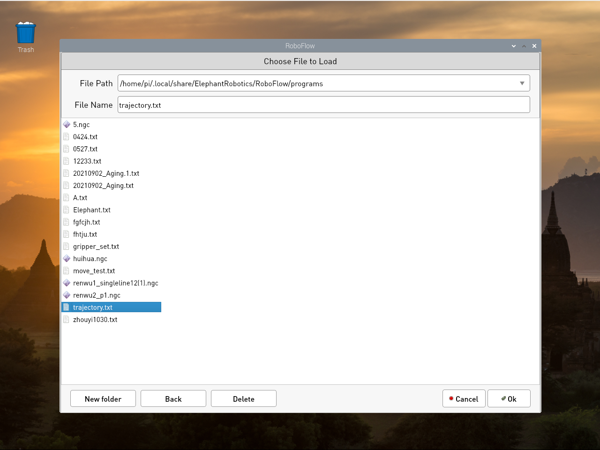The image size is (600, 450).
Task: Click the icon next to renwu1_singleline12(1).ngc
Action: click(67, 283)
